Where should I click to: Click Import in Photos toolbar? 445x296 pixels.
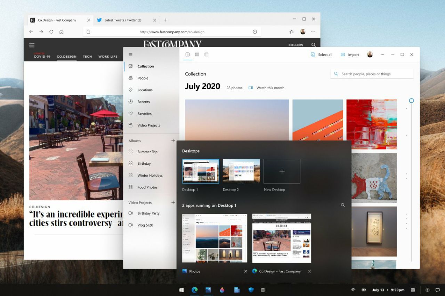pos(350,54)
